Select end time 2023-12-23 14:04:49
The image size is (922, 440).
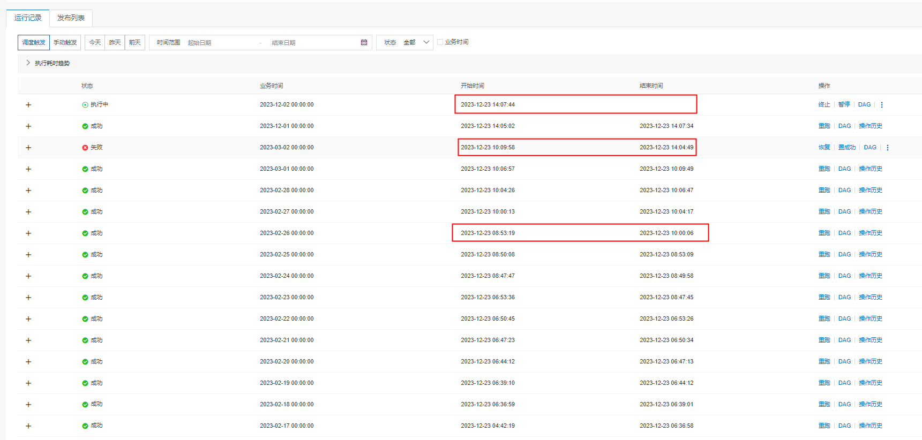click(666, 148)
